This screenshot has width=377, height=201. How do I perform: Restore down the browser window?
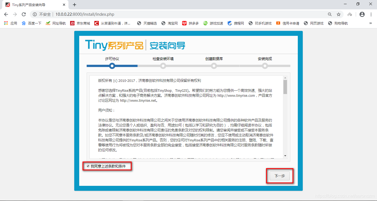pyautogui.click(x=358, y=4)
